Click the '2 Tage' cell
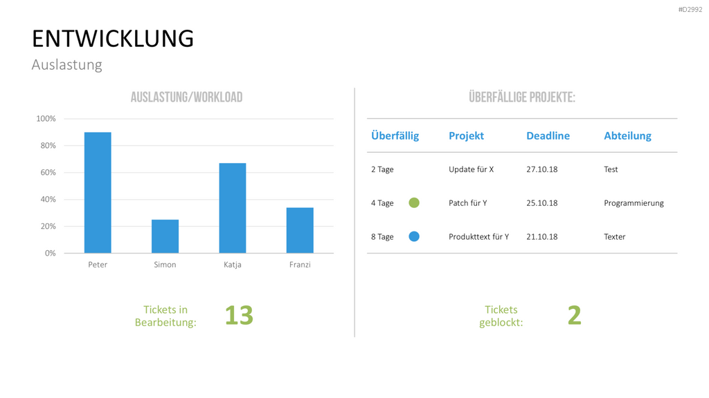The width and height of the screenshot is (709, 398). click(382, 169)
